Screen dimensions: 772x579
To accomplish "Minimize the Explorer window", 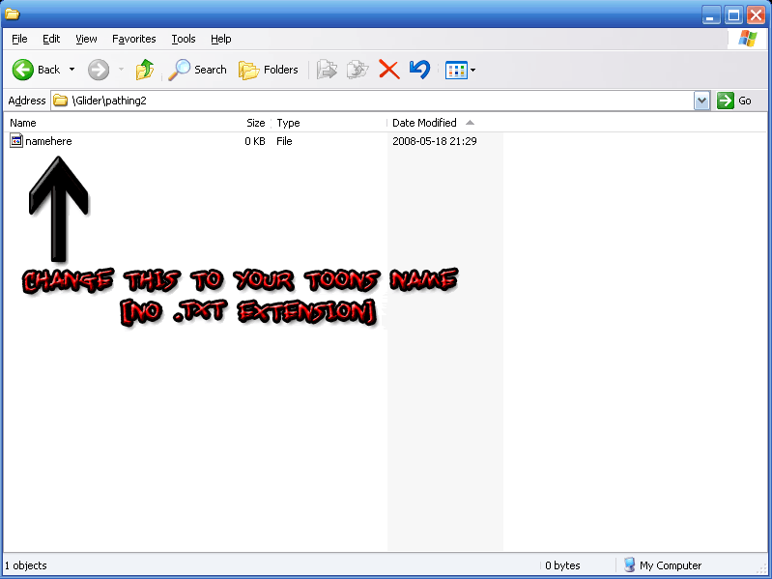I will [711, 15].
